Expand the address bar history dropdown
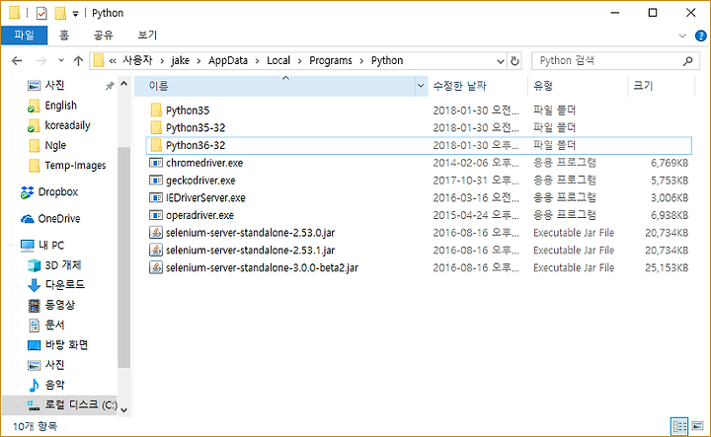 click(500, 61)
